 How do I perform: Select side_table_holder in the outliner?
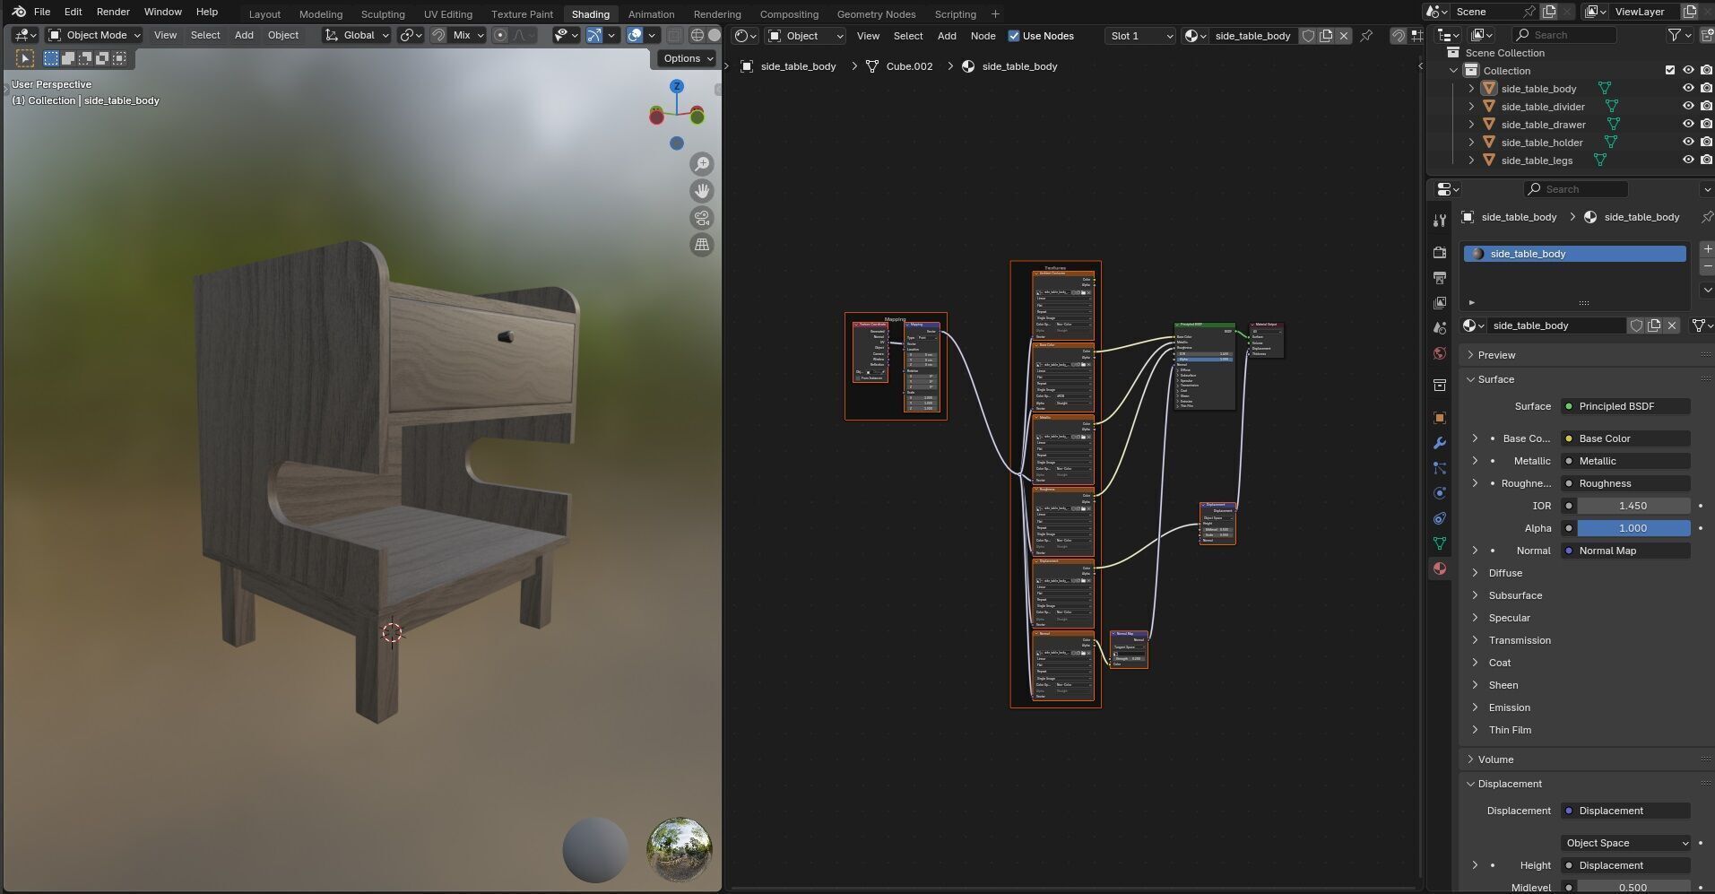tap(1541, 143)
